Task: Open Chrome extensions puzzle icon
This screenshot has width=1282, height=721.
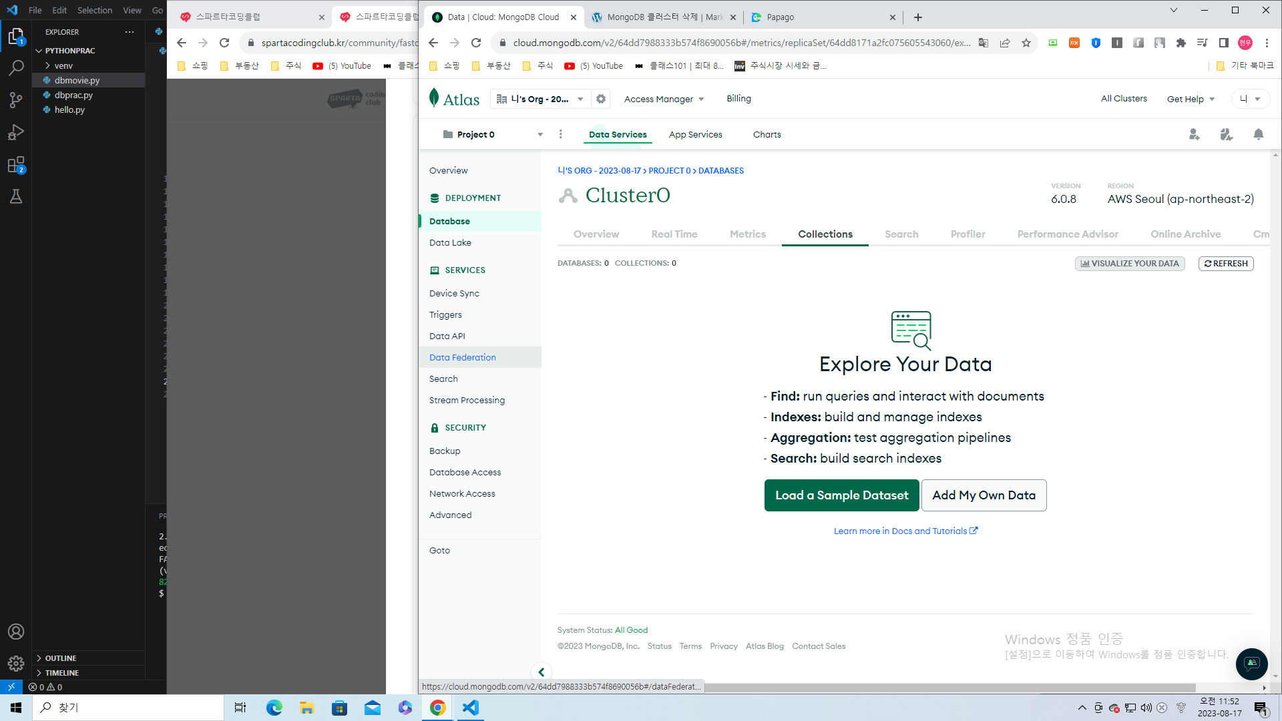Action: click(1181, 43)
